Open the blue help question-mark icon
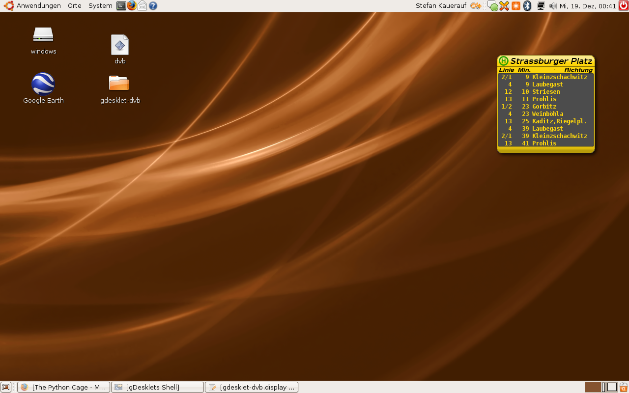The height and width of the screenshot is (393, 629). click(153, 6)
